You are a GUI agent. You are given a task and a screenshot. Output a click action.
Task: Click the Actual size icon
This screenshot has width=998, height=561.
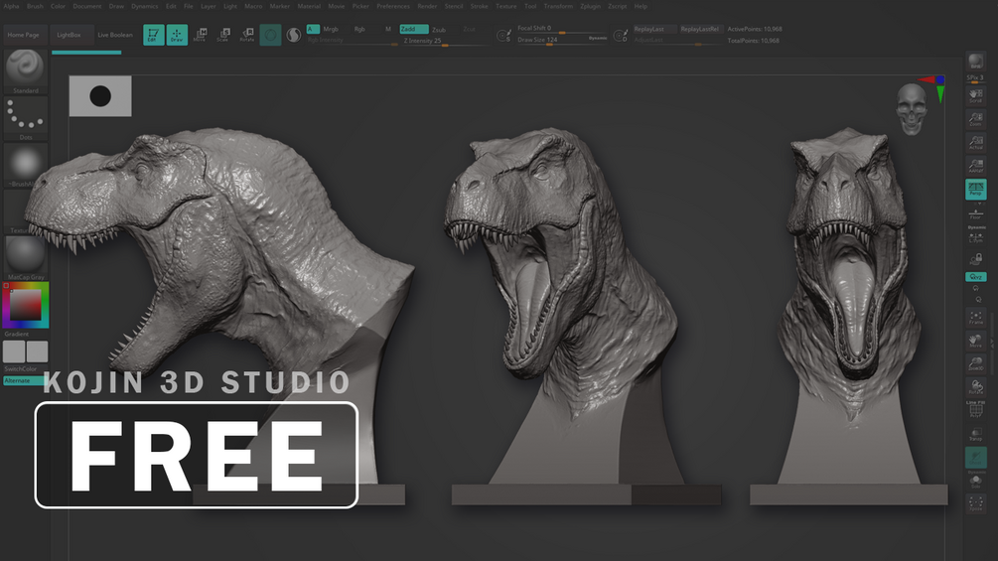pyautogui.click(x=975, y=142)
